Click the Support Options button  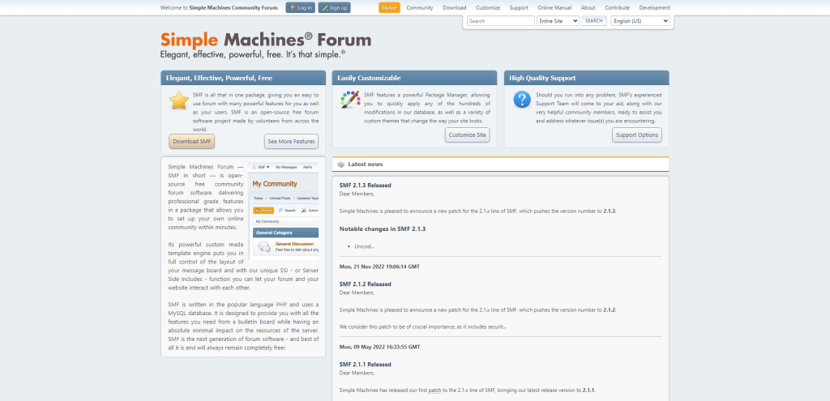pyautogui.click(x=637, y=135)
